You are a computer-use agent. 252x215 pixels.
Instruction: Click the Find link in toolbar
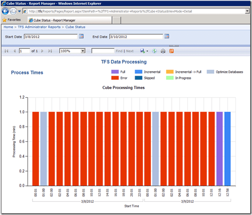[x=119, y=51]
